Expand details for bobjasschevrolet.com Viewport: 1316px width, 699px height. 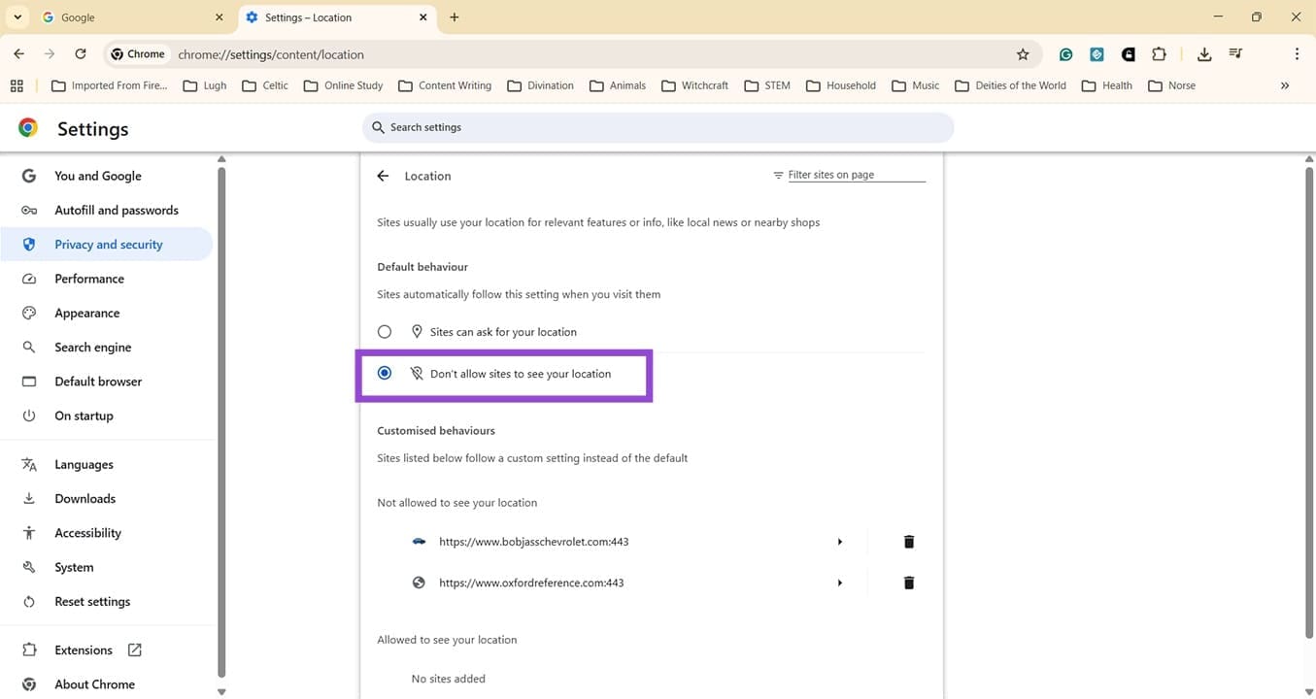(x=839, y=542)
